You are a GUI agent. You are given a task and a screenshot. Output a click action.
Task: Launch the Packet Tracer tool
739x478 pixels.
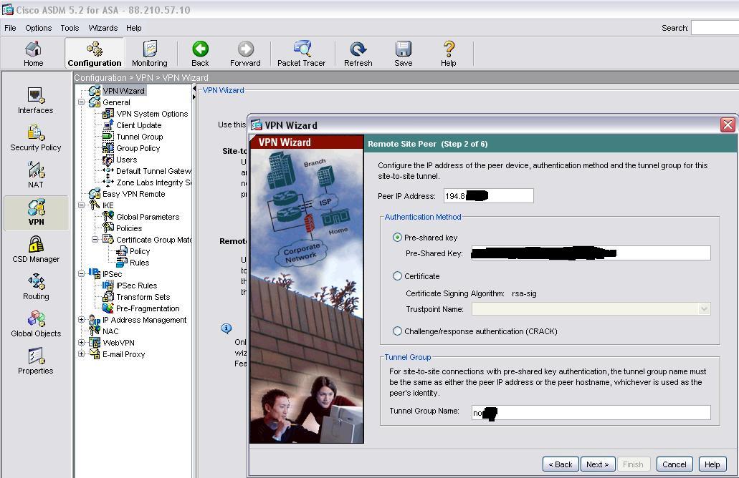pos(301,54)
